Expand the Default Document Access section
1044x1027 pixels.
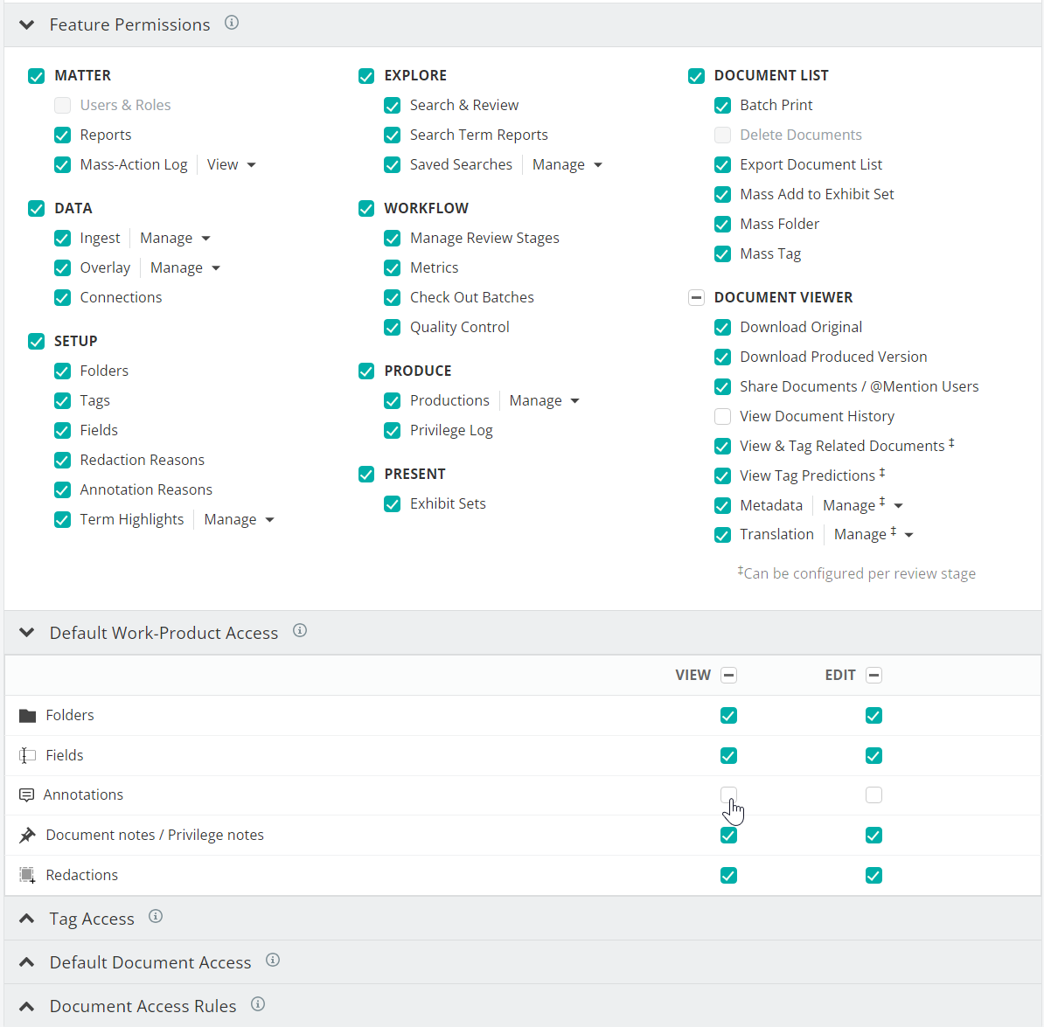[26, 961]
